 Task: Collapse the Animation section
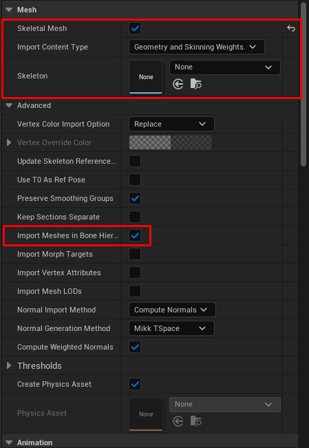click(x=9, y=442)
